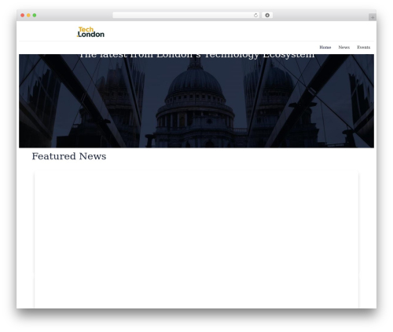The height and width of the screenshot is (332, 393).
Task: Click the round icon button beside address bar
Action: tap(267, 15)
